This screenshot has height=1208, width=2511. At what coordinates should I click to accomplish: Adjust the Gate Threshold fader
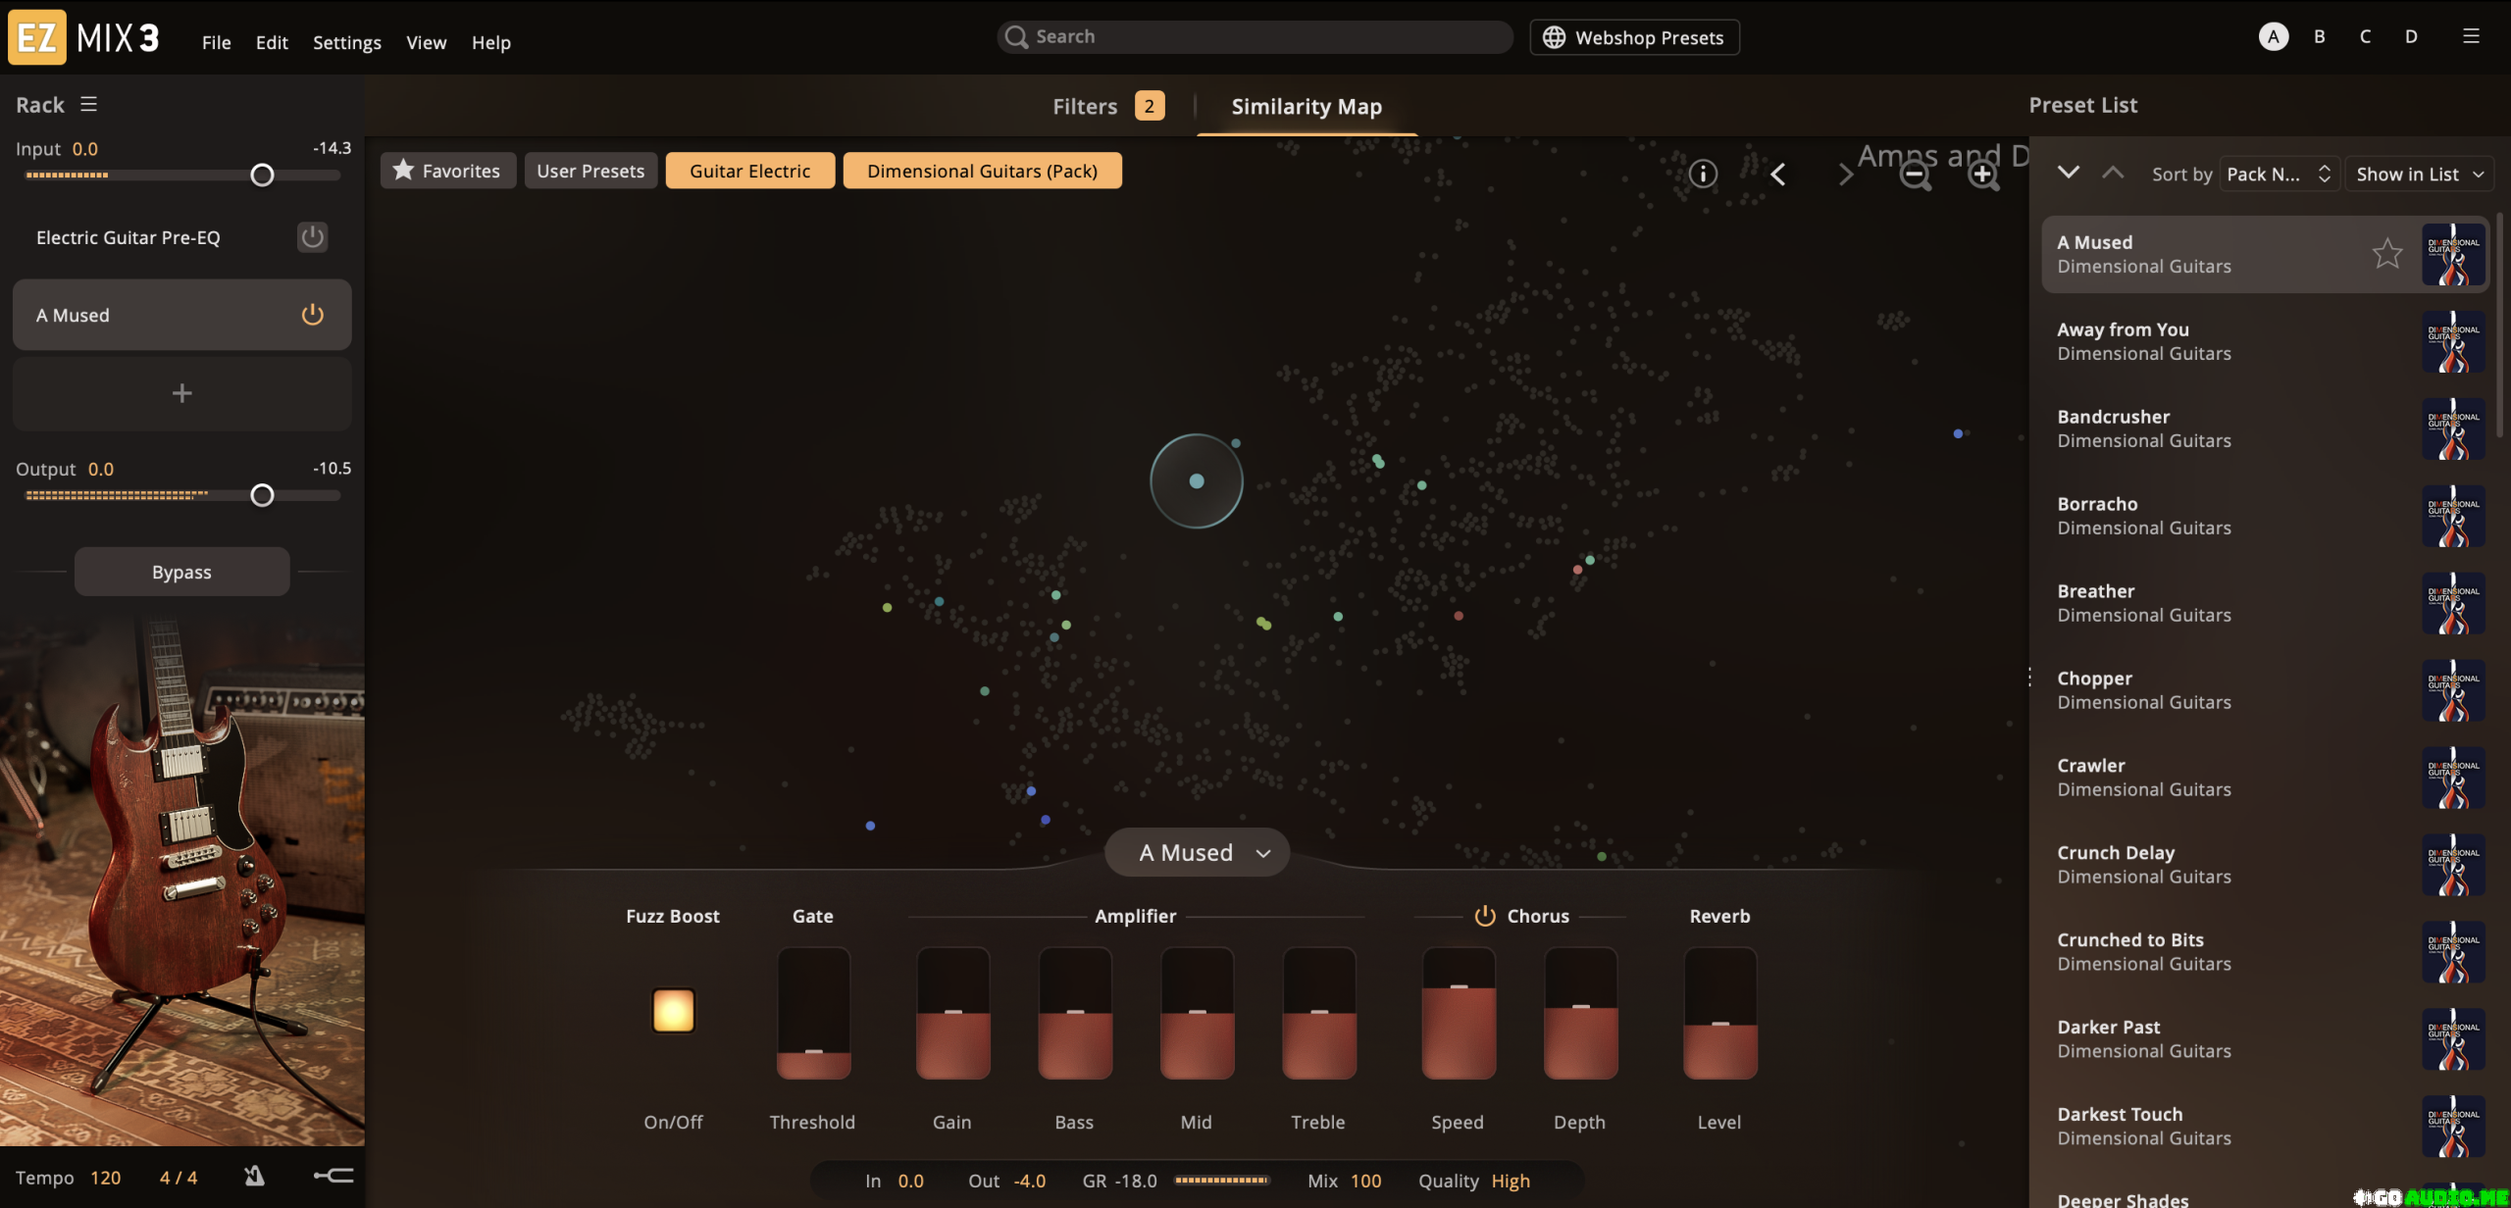(813, 1013)
